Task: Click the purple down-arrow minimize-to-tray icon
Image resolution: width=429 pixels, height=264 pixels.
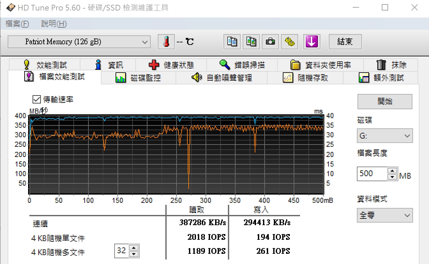Action: (x=311, y=42)
